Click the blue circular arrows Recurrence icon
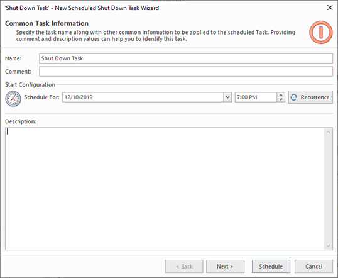Image resolution: width=338 pixels, height=278 pixels. tap(293, 97)
